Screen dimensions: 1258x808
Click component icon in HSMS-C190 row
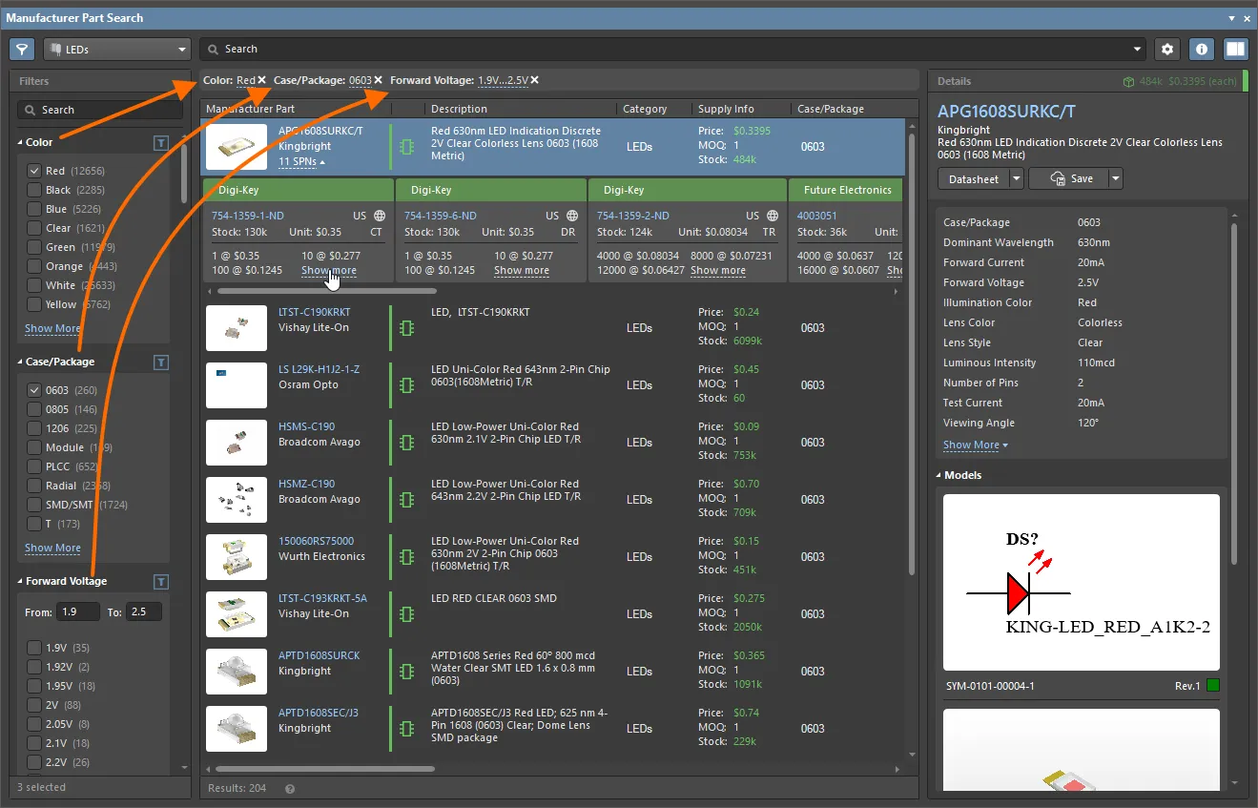pos(408,443)
